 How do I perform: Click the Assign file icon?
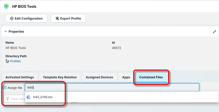[5, 88]
